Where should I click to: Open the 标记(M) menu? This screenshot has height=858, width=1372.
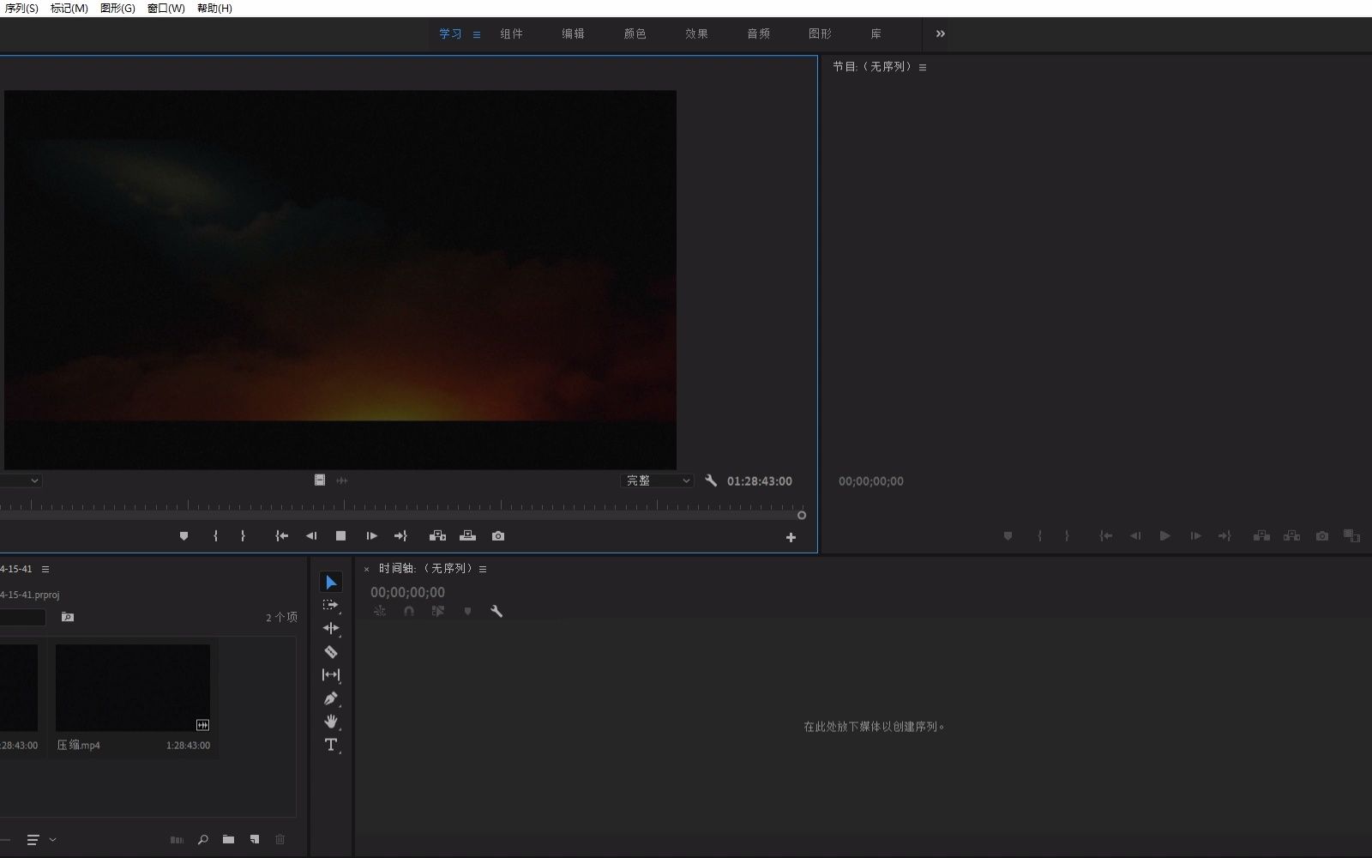point(69,9)
